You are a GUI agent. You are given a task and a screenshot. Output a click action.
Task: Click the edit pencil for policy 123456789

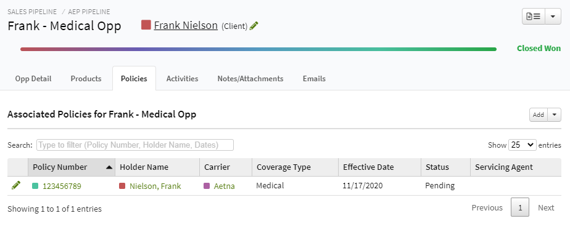(x=16, y=185)
